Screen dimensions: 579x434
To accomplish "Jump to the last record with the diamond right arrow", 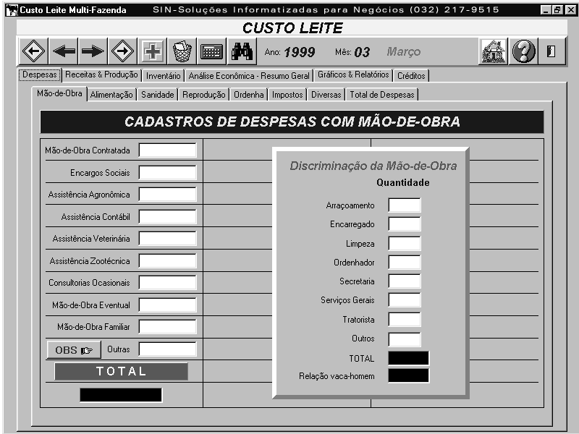I will click(122, 51).
